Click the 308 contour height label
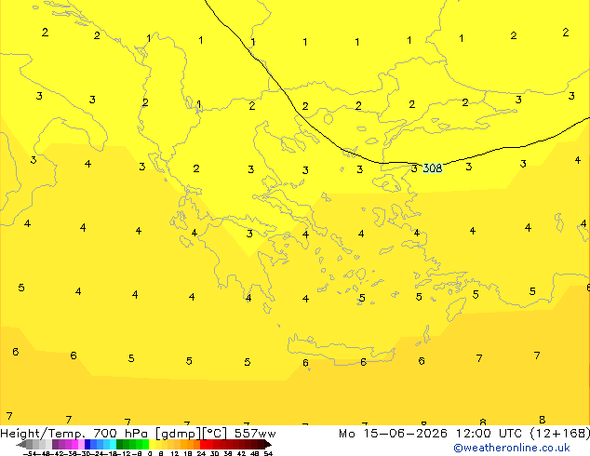This screenshot has width=590, height=456. point(433,168)
